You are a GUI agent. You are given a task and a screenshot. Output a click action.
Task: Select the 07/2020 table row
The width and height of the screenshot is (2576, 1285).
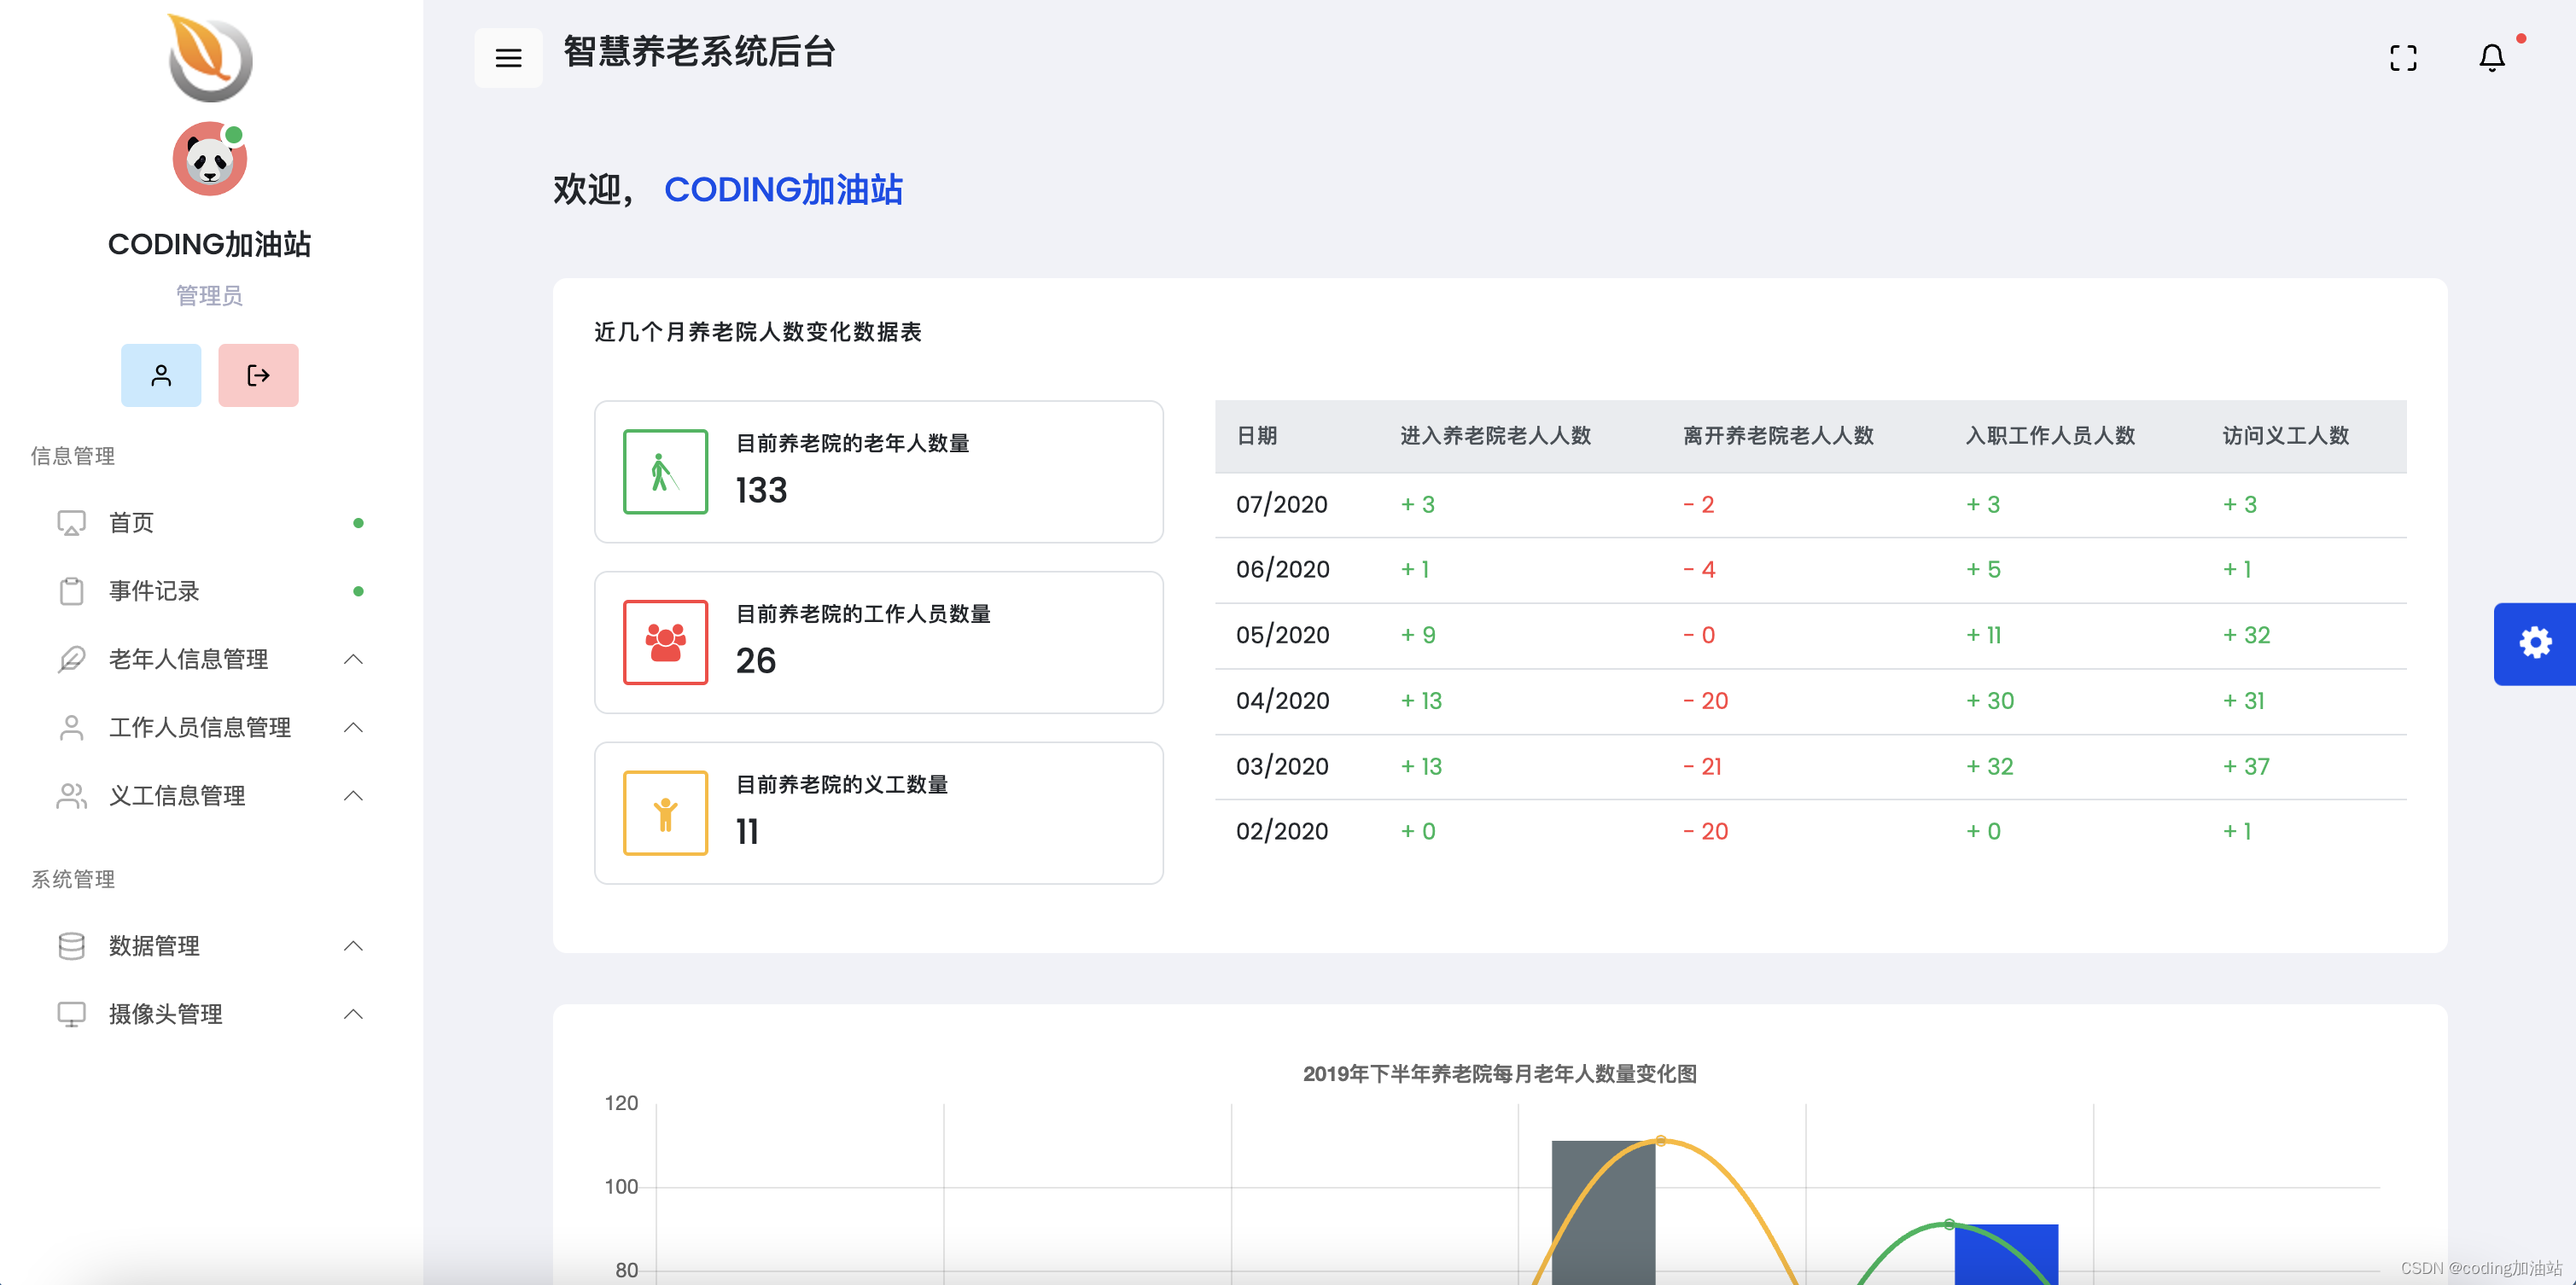1700,504
